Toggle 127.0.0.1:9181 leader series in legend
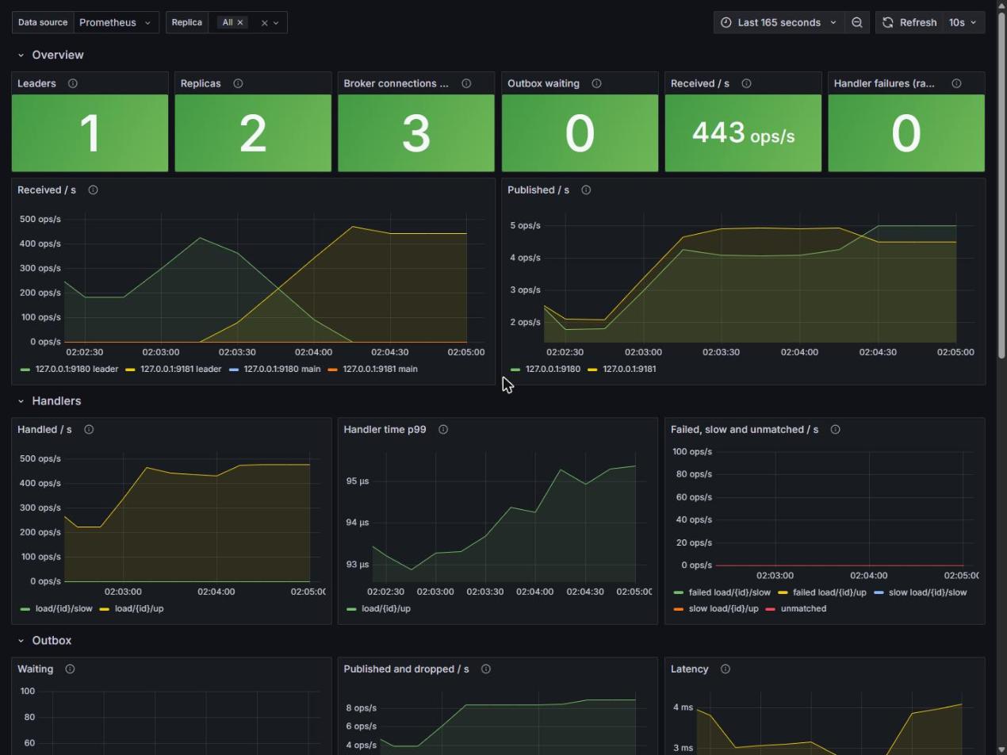The image size is (1007, 755). coord(181,369)
